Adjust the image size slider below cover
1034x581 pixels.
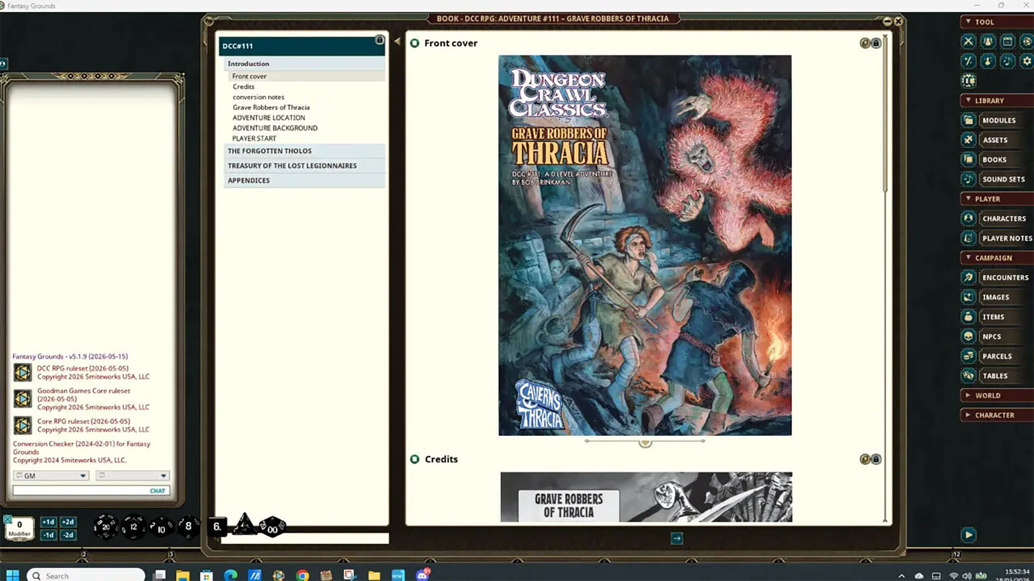click(x=645, y=442)
